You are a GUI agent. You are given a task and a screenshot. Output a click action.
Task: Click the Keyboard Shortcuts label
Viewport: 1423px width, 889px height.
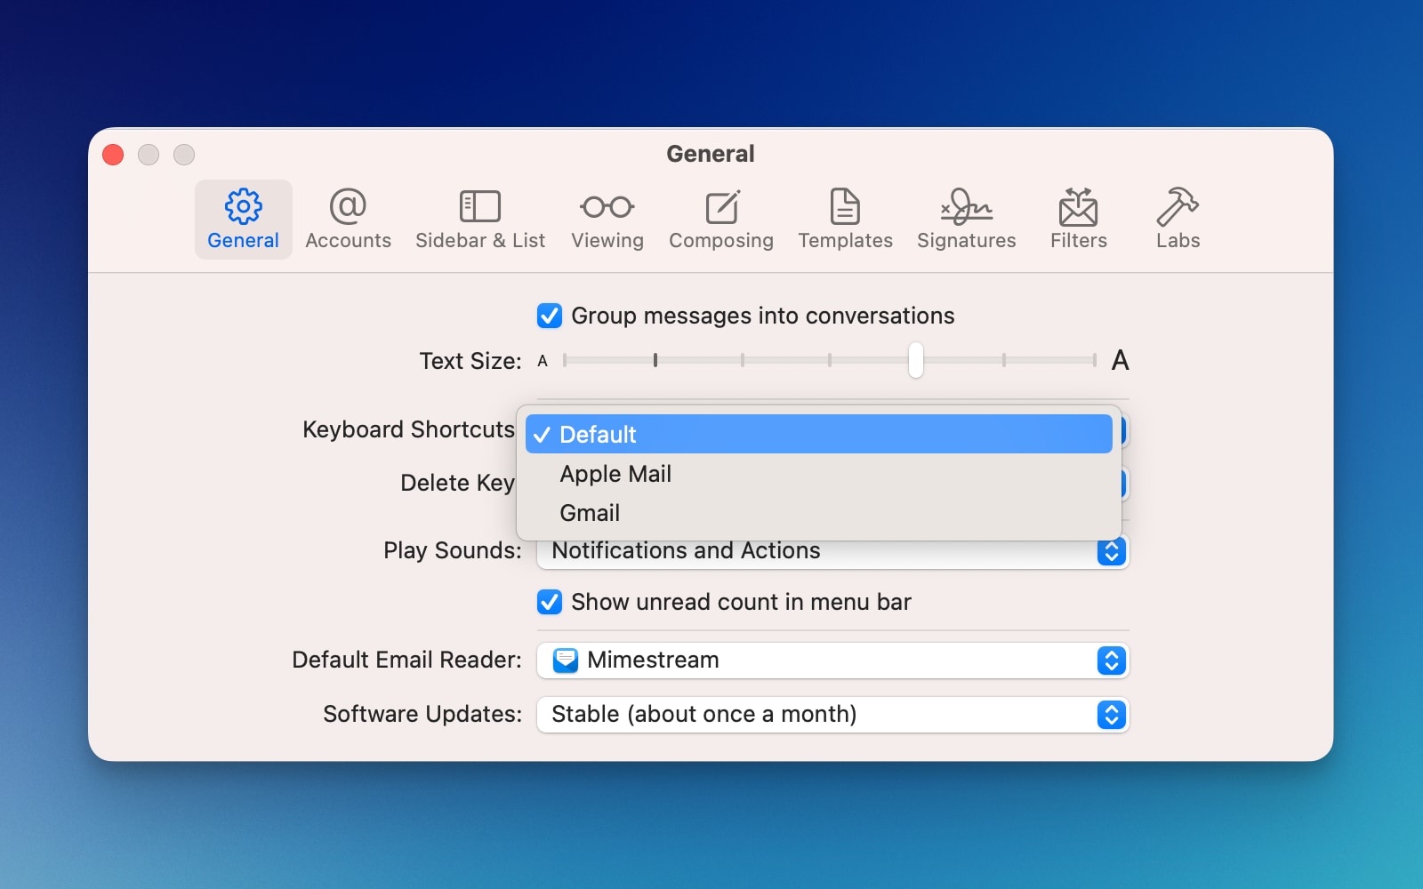[408, 429]
